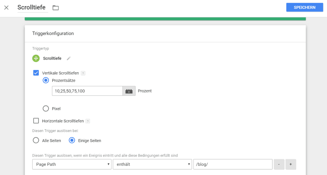Open the Page Path variable dropdown
The image size is (327, 175).
(x=72, y=165)
